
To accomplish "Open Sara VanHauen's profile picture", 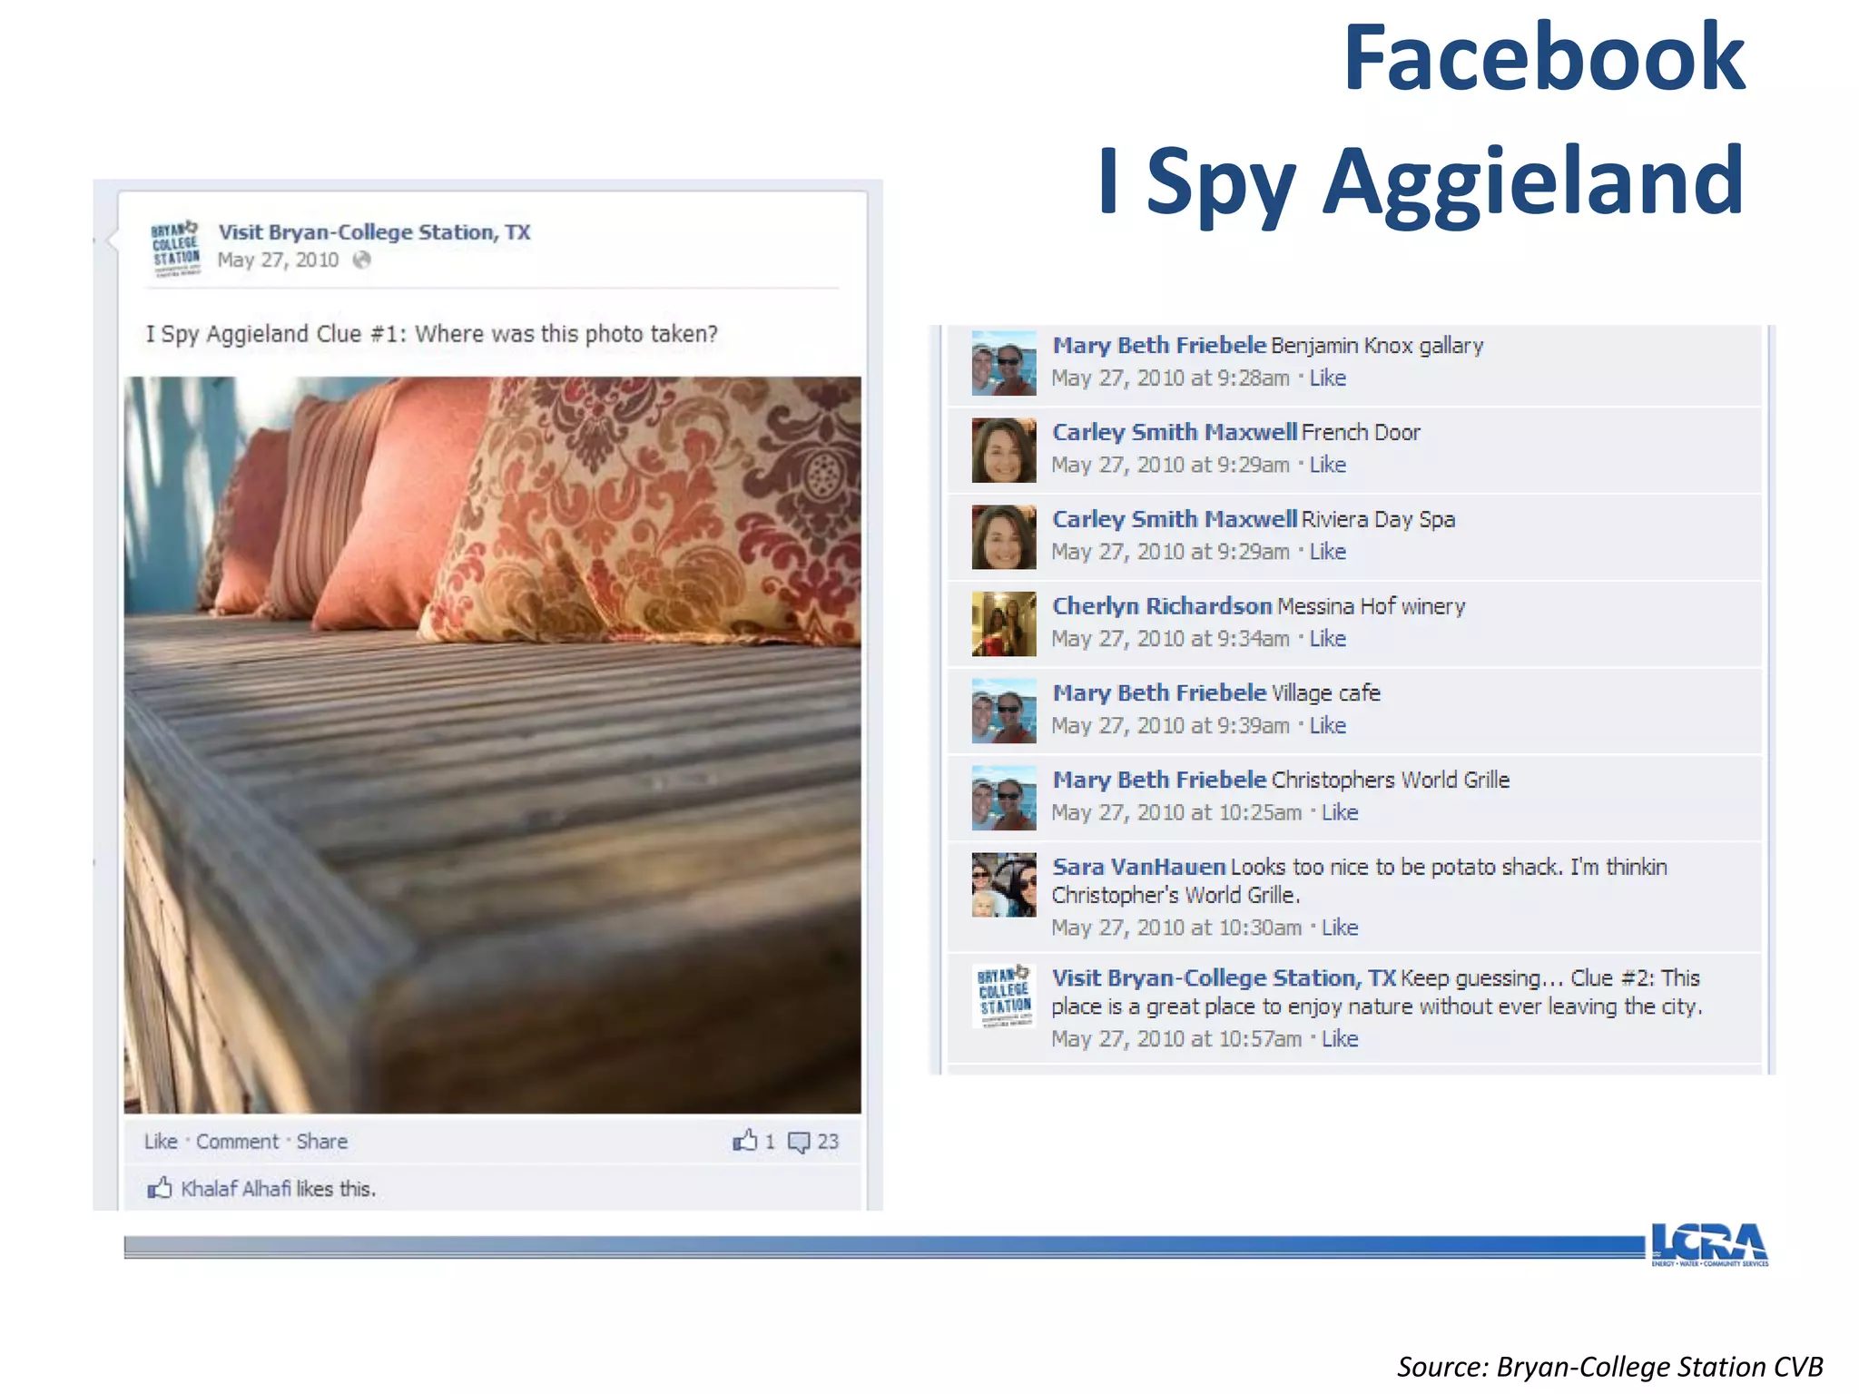I will point(1003,885).
